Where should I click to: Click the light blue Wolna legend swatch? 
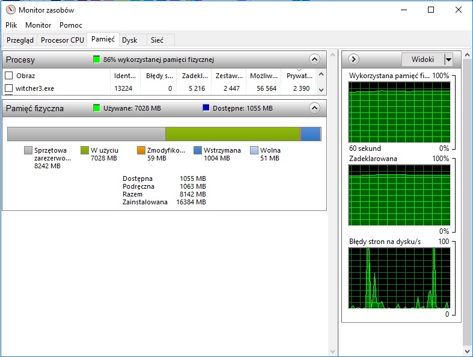(x=254, y=150)
